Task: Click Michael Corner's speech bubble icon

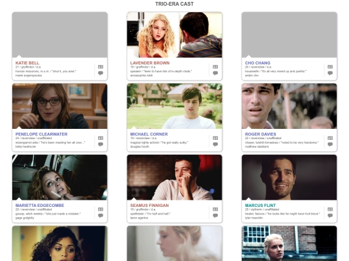Action: point(215,144)
